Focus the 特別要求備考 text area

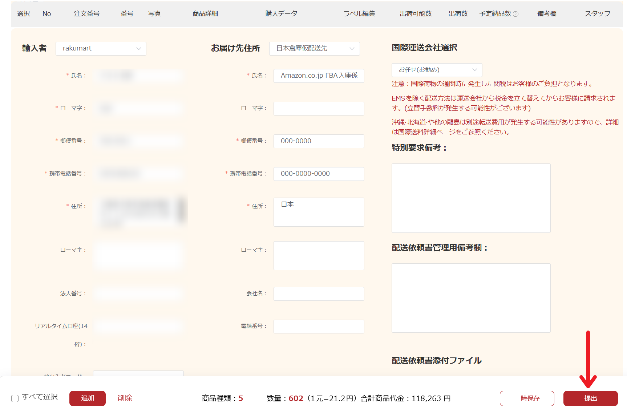[x=471, y=198]
